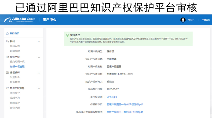This screenshot has height=121, width=212.
Task: Click the Alibaba Group logo
Action: pos(20,20)
